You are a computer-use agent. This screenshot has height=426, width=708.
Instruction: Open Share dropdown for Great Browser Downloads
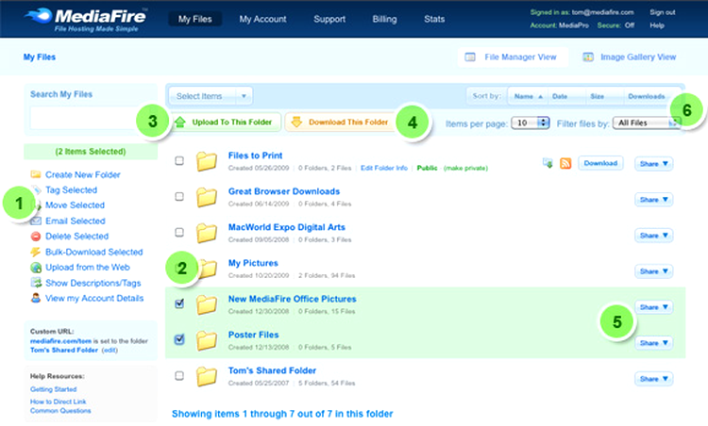click(x=653, y=199)
